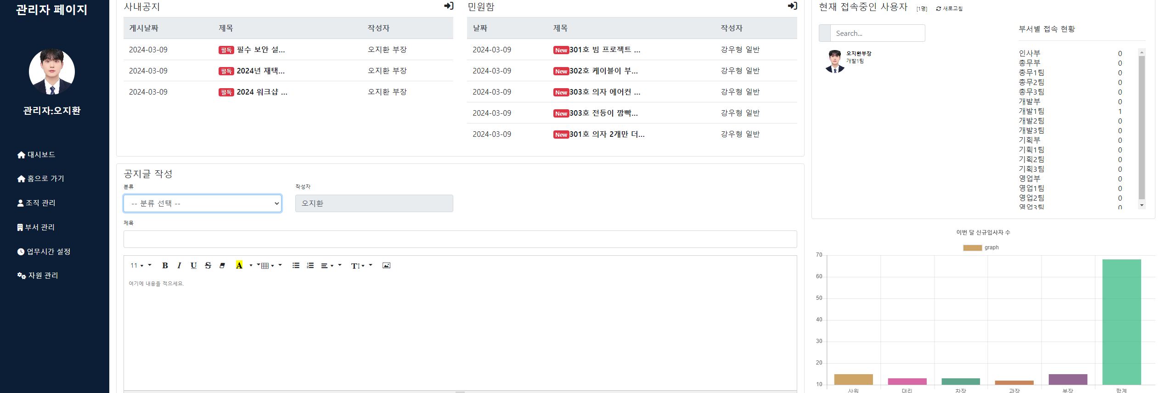Go to 조직 관리 in sidebar
The width and height of the screenshot is (1160, 393).
coord(36,203)
